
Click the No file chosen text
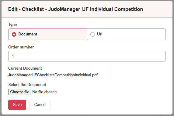tap(44, 92)
